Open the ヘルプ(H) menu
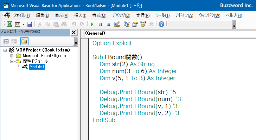 [234, 15]
